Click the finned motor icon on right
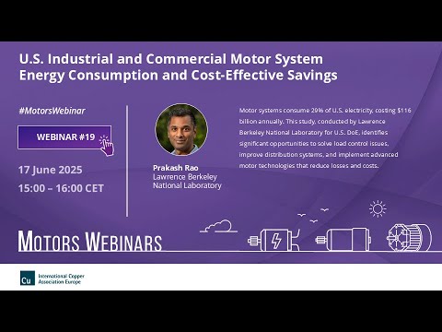 tap(409, 237)
